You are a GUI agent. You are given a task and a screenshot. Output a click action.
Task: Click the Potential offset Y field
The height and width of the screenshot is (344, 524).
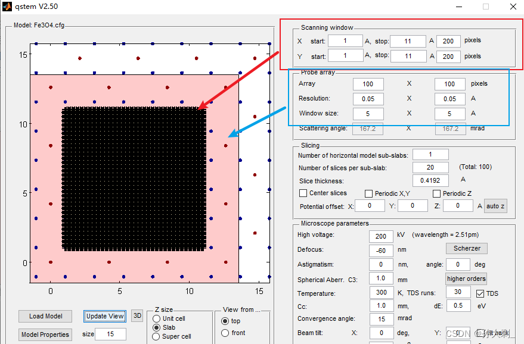413,205
